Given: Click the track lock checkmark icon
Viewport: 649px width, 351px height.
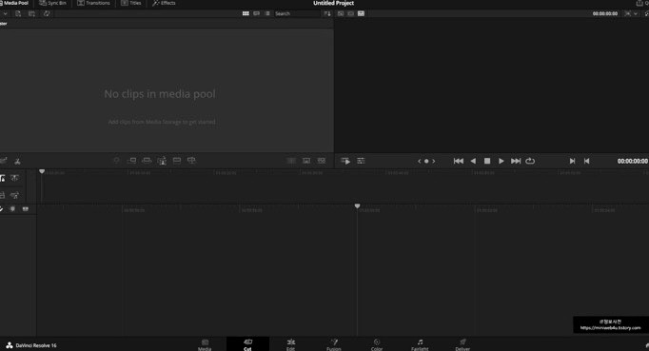Looking at the screenshot, I should coord(2,209).
